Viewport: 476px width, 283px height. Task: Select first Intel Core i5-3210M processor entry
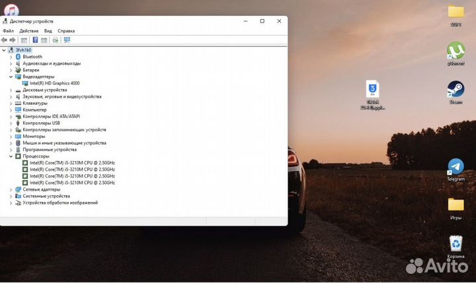click(x=72, y=163)
